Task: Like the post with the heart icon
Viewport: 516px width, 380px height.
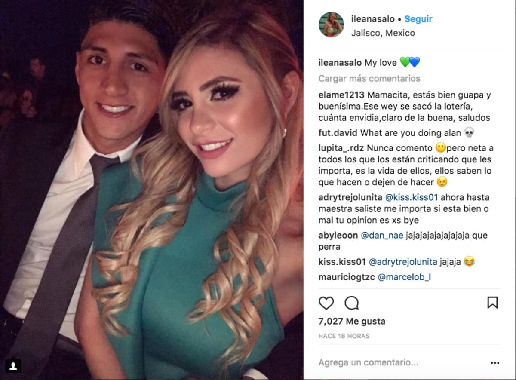Action: click(x=326, y=303)
